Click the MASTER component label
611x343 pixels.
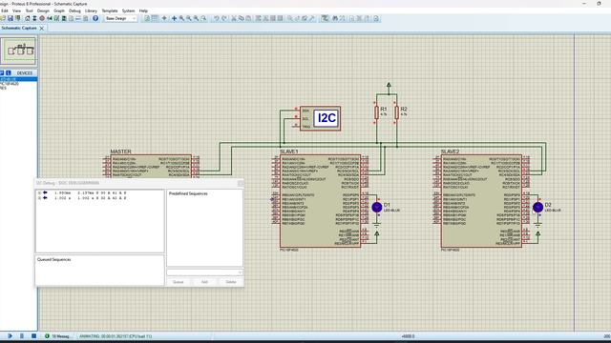point(121,151)
